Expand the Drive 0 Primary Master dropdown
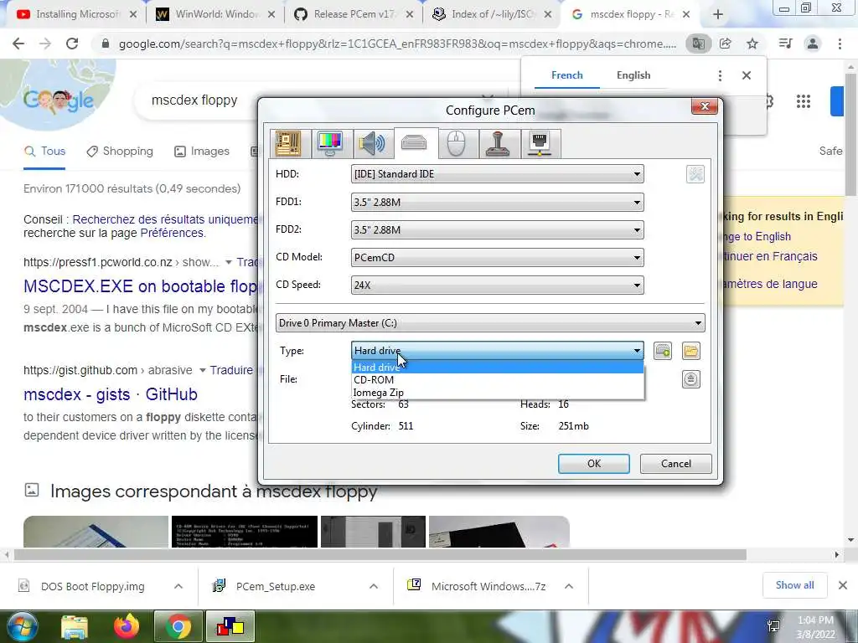Image resolution: width=858 pixels, height=643 pixels. point(490,323)
